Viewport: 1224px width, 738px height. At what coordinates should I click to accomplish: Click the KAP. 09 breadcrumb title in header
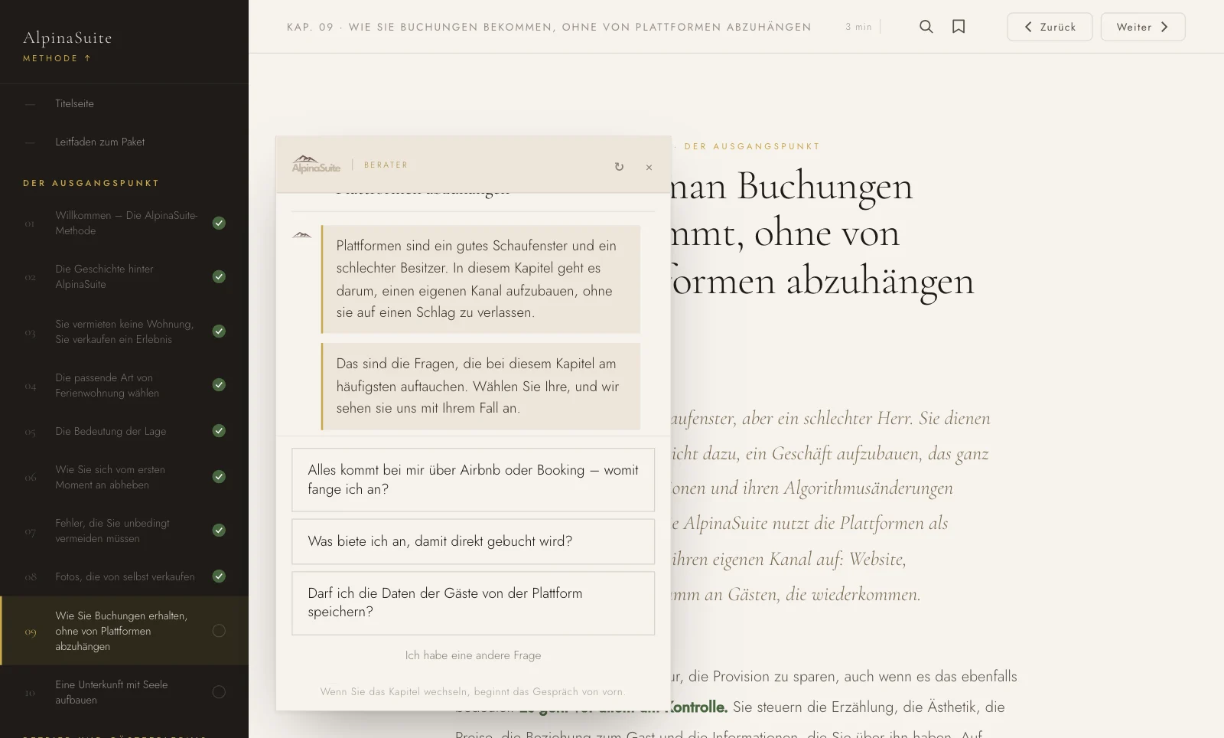click(549, 27)
